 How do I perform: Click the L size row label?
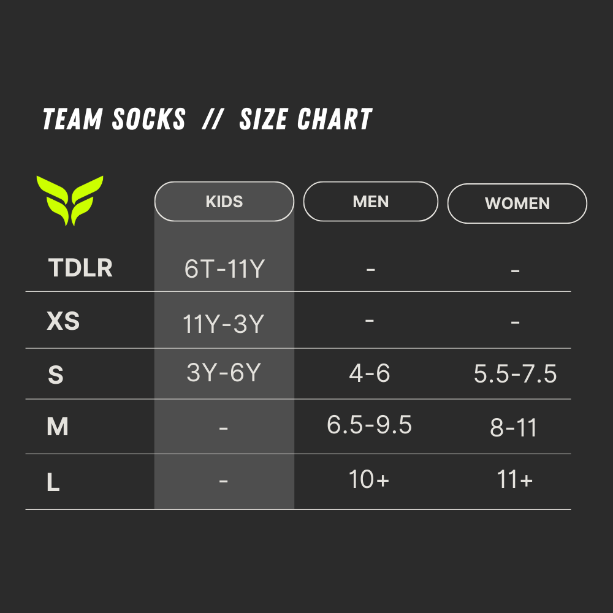[x=53, y=483]
